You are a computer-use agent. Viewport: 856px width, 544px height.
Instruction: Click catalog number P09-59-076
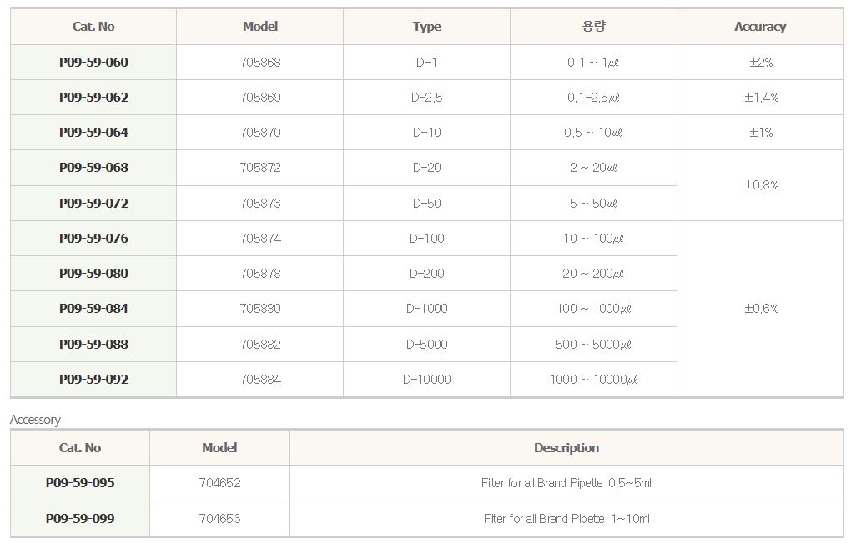(x=93, y=239)
